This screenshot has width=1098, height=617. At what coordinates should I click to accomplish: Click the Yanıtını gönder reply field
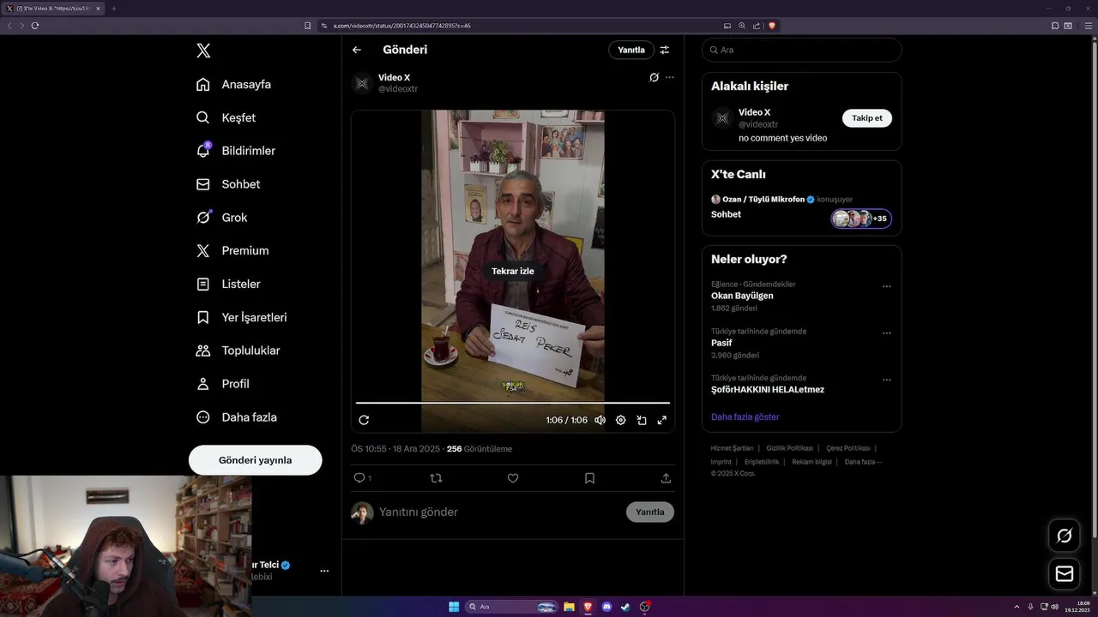498,512
